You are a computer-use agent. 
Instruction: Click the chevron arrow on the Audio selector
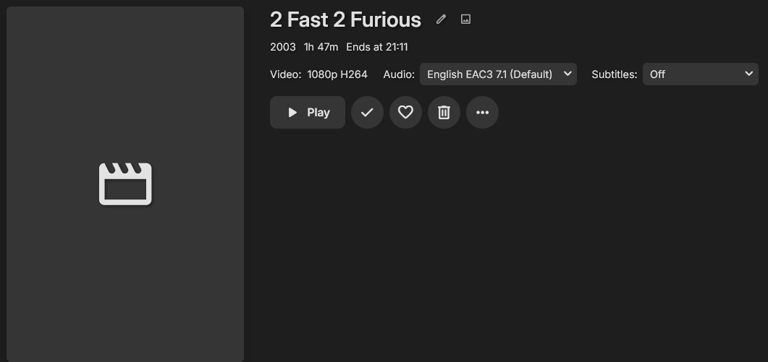(567, 74)
